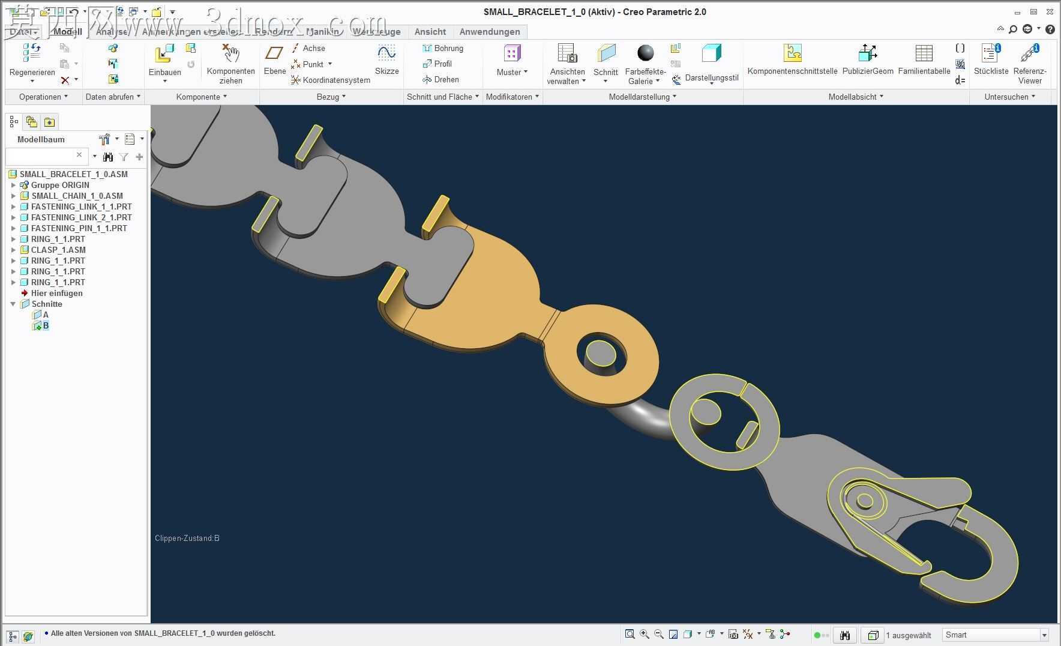Click the PublizierGeom icon
This screenshot has height=646, width=1061.
point(868,53)
